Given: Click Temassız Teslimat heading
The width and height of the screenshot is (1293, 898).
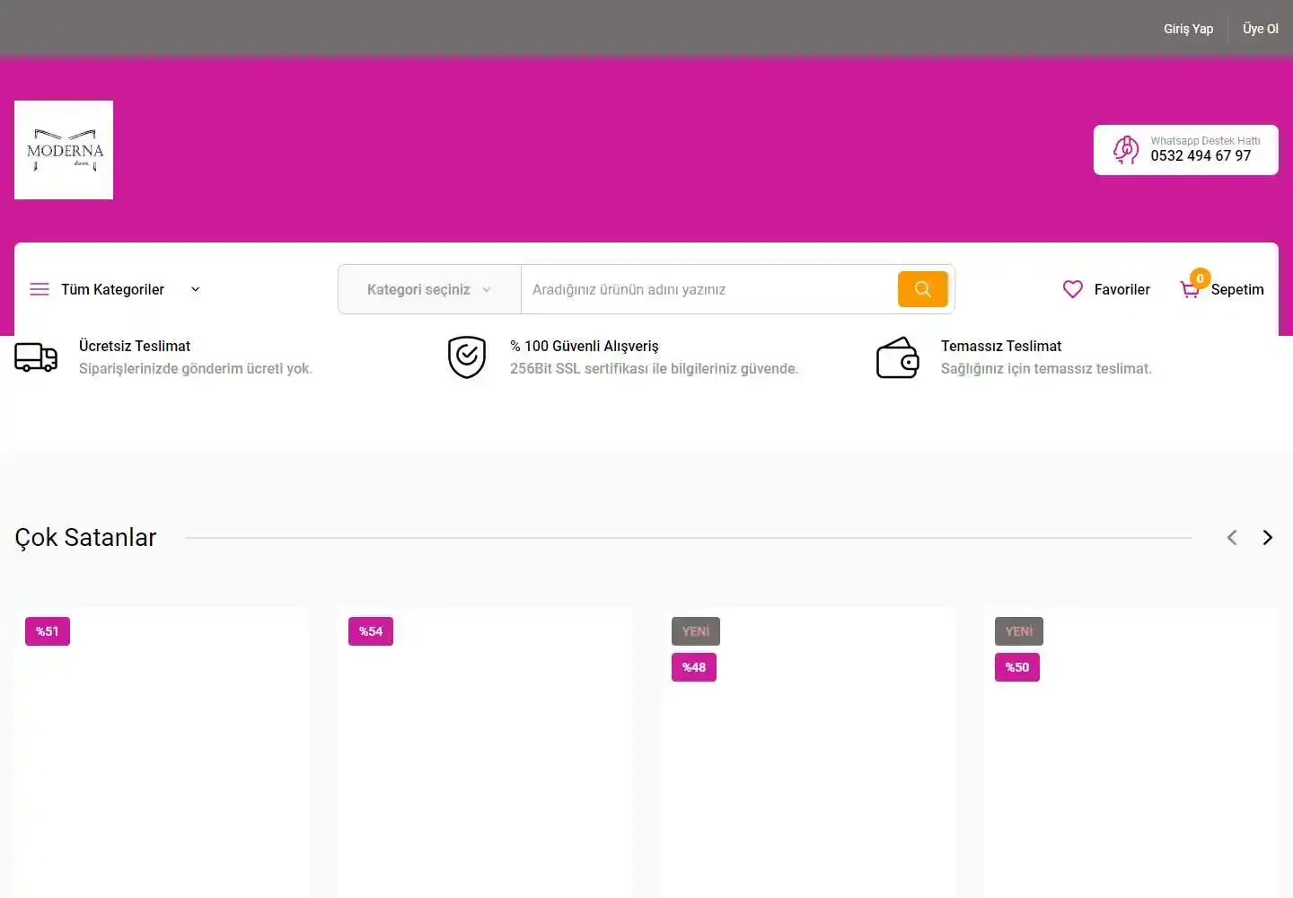Looking at the screenshot, I should tap(1001, 346).
